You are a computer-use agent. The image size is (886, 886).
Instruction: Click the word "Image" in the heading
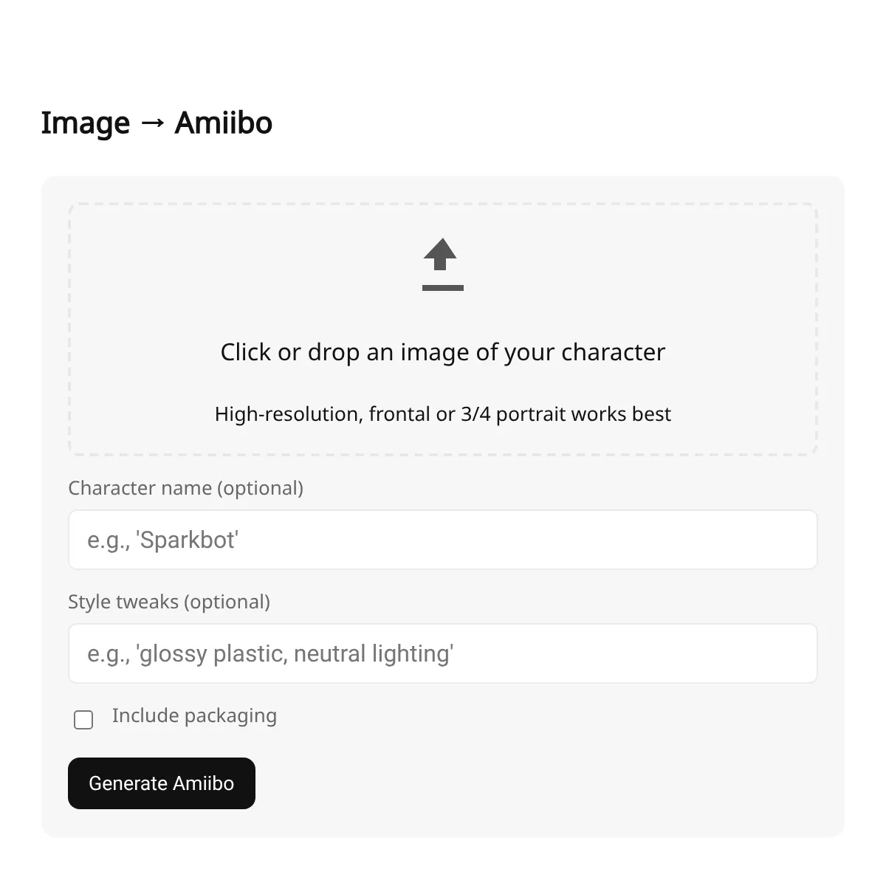[x=85, y=123]
